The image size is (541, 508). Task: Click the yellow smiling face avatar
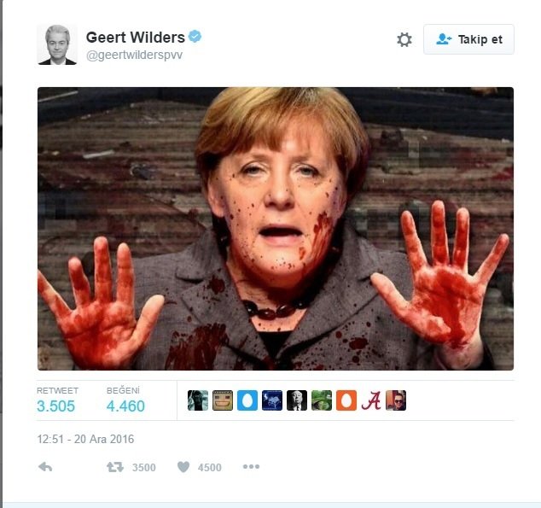223,400
